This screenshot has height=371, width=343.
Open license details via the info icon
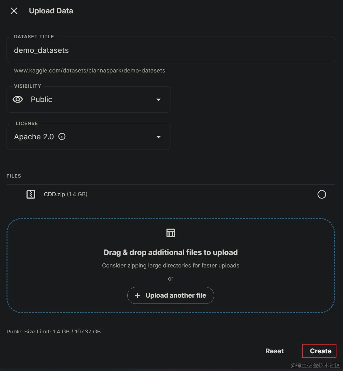pos(62,137)
